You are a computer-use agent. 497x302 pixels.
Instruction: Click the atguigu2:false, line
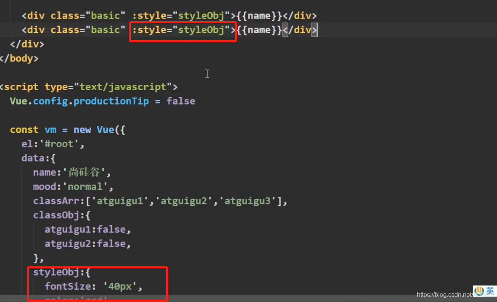click(x=88, y=244)
